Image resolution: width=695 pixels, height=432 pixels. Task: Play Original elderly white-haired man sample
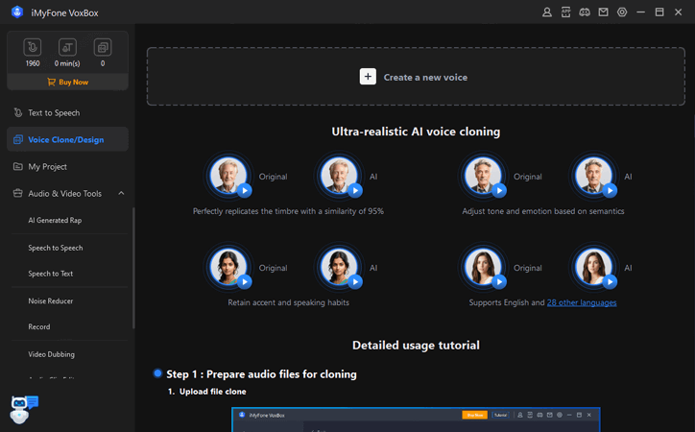[244, 190]
